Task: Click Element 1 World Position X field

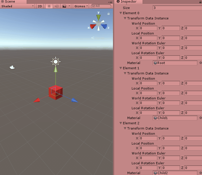Action: pos(148,83)
